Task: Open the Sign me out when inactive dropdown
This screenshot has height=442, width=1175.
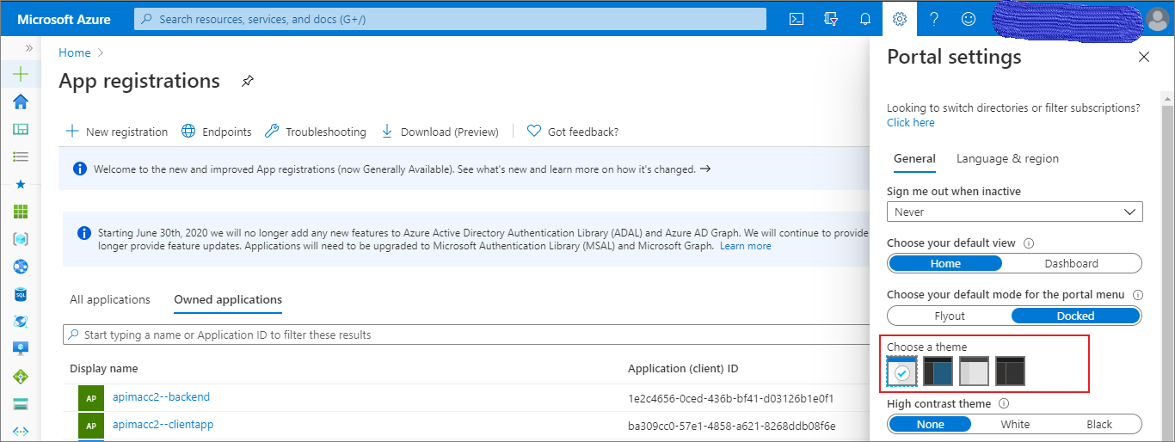Action: (1015, 212)
